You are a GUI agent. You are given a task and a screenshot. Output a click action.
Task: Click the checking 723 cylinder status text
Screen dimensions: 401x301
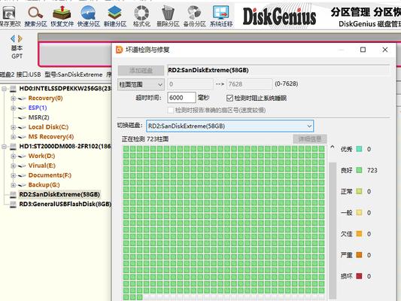coord(145,139)
